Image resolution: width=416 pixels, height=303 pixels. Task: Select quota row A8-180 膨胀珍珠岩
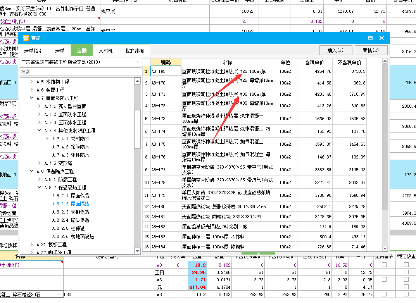tap(255, 207)
